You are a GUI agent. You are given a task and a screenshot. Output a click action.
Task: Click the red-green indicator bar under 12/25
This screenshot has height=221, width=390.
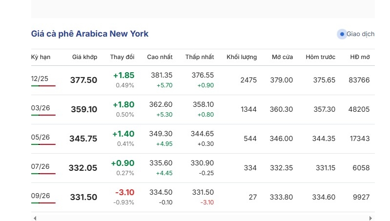coord(43,86)
